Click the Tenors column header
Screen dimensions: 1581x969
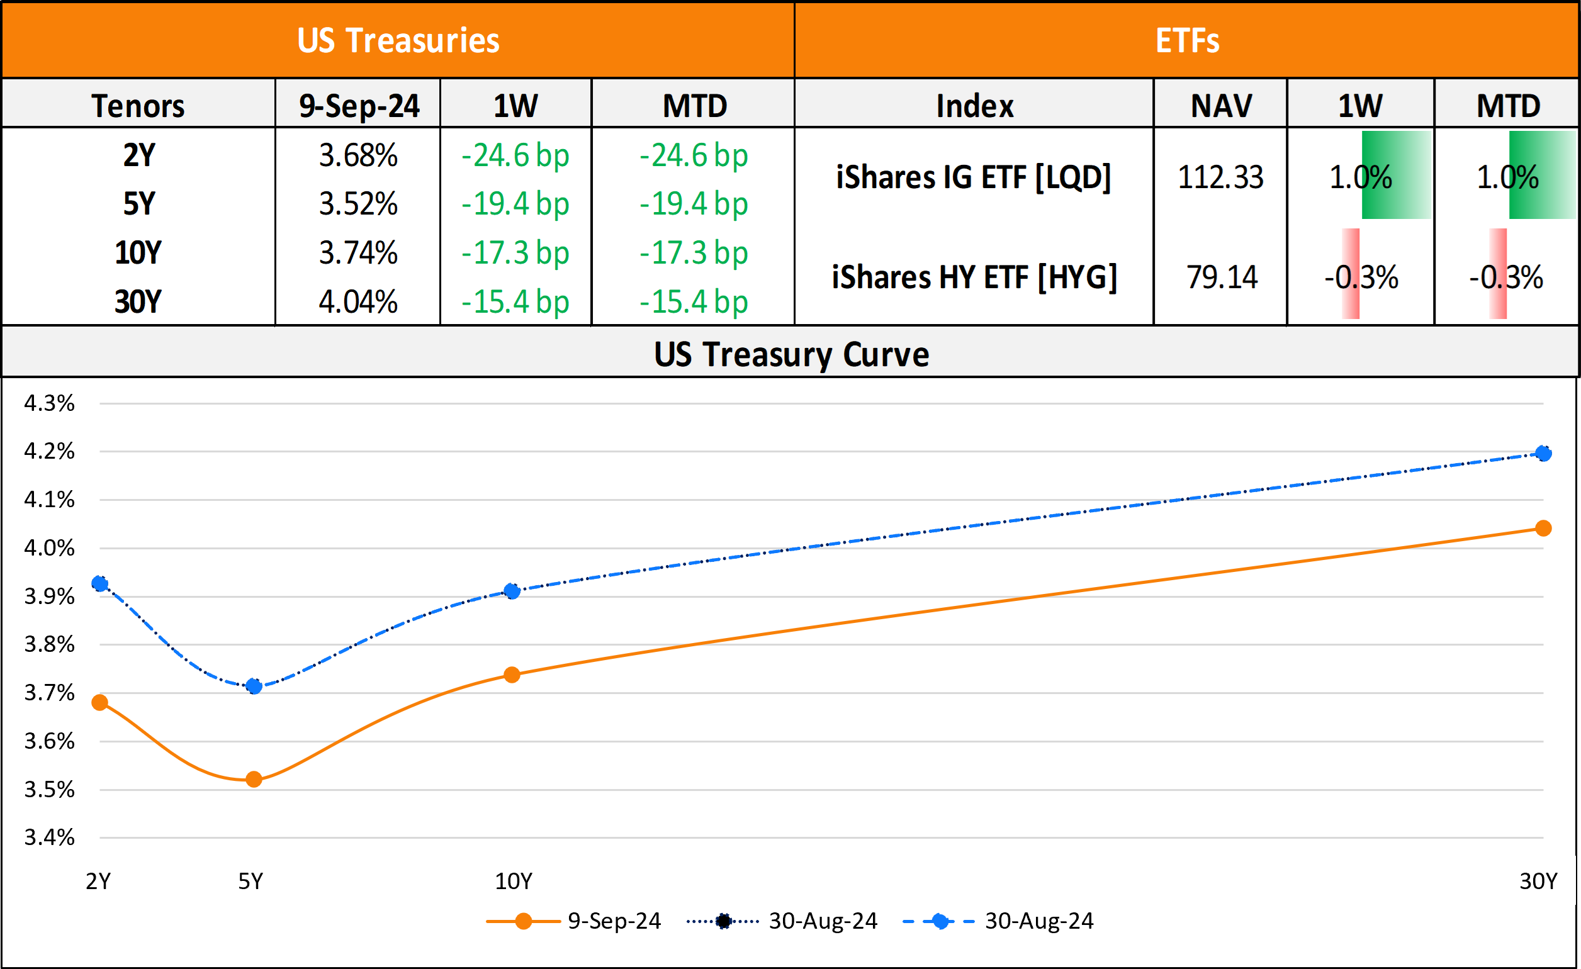pyautogui.click(x=138, y=106)
